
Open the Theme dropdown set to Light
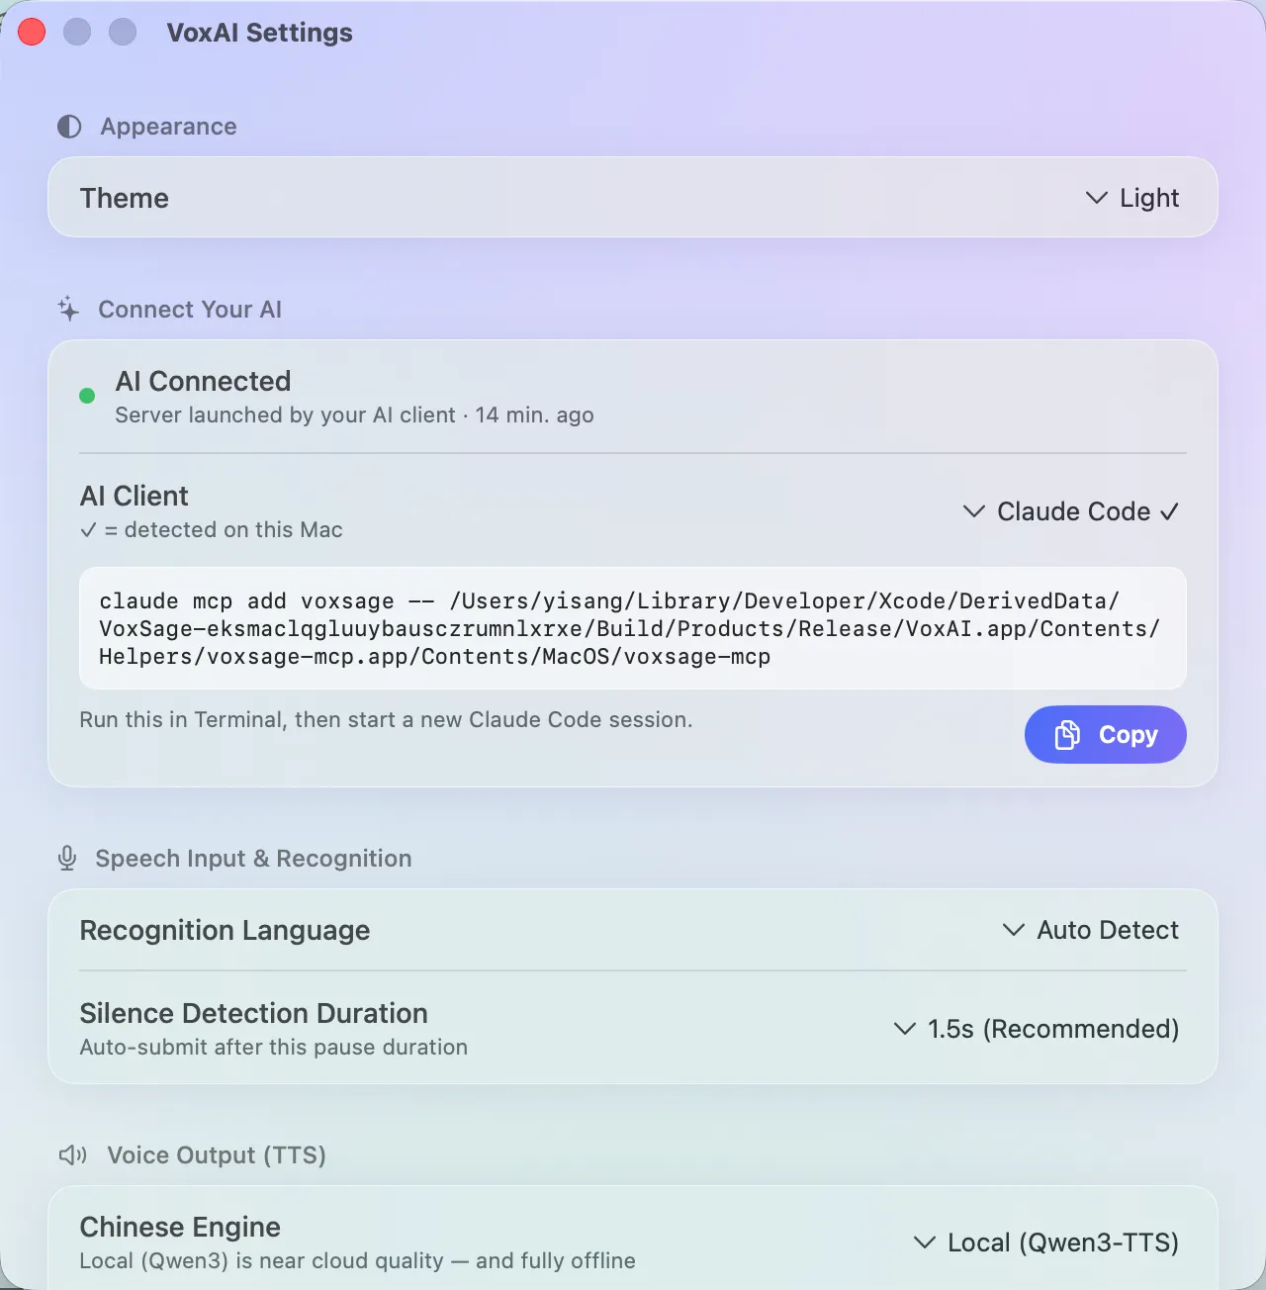tap(1131, 198)
